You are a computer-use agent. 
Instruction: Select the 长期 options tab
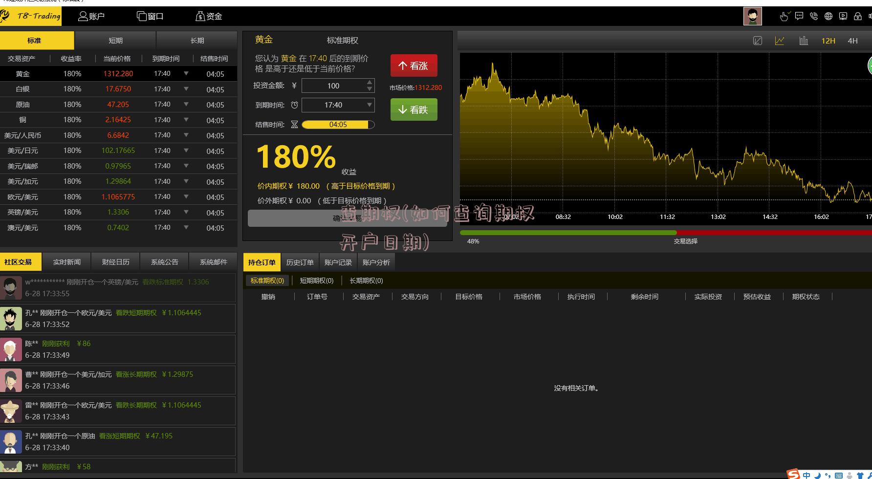[x=197, y=41]
